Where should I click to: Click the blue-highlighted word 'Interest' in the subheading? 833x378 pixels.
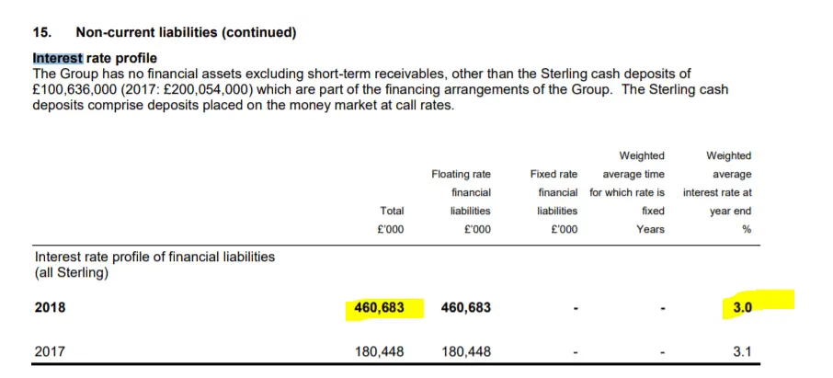(x=57, y=58)
